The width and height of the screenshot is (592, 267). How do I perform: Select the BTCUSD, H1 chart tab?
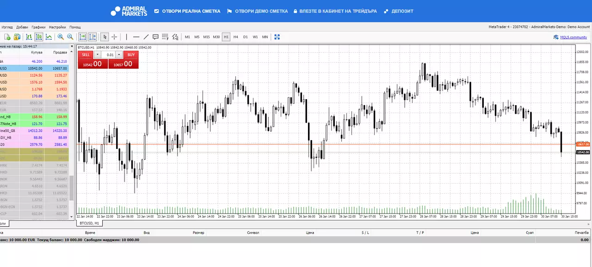[89, 223]
